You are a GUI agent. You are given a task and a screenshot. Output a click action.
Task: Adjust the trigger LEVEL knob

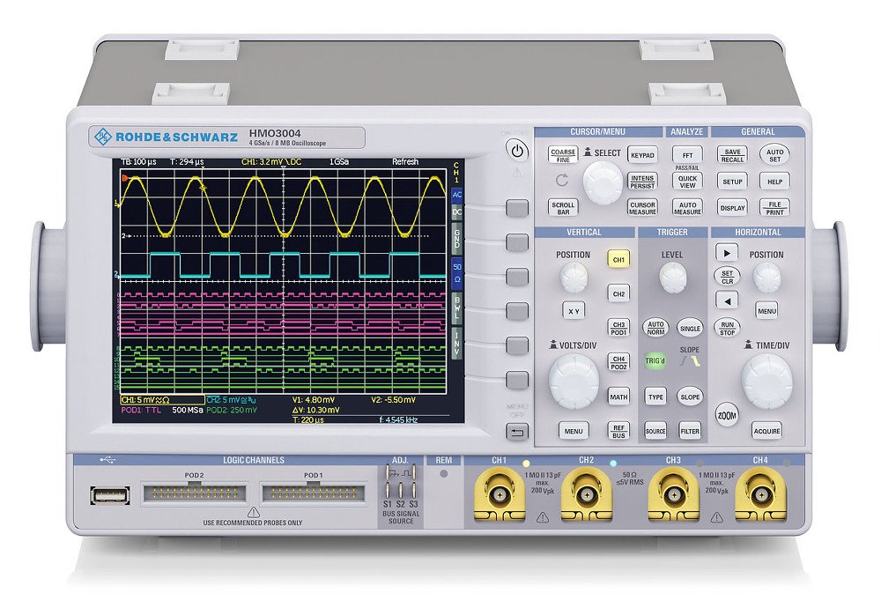tap(672, 278)
